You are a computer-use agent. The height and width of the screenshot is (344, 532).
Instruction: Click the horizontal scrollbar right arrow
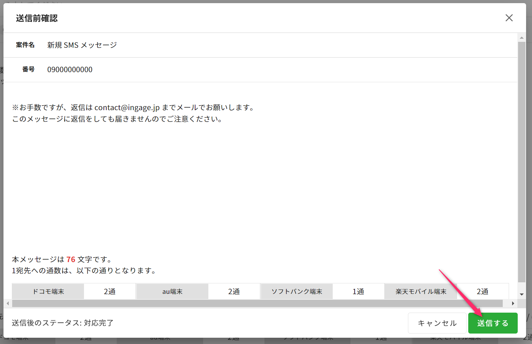coord(513,304)
